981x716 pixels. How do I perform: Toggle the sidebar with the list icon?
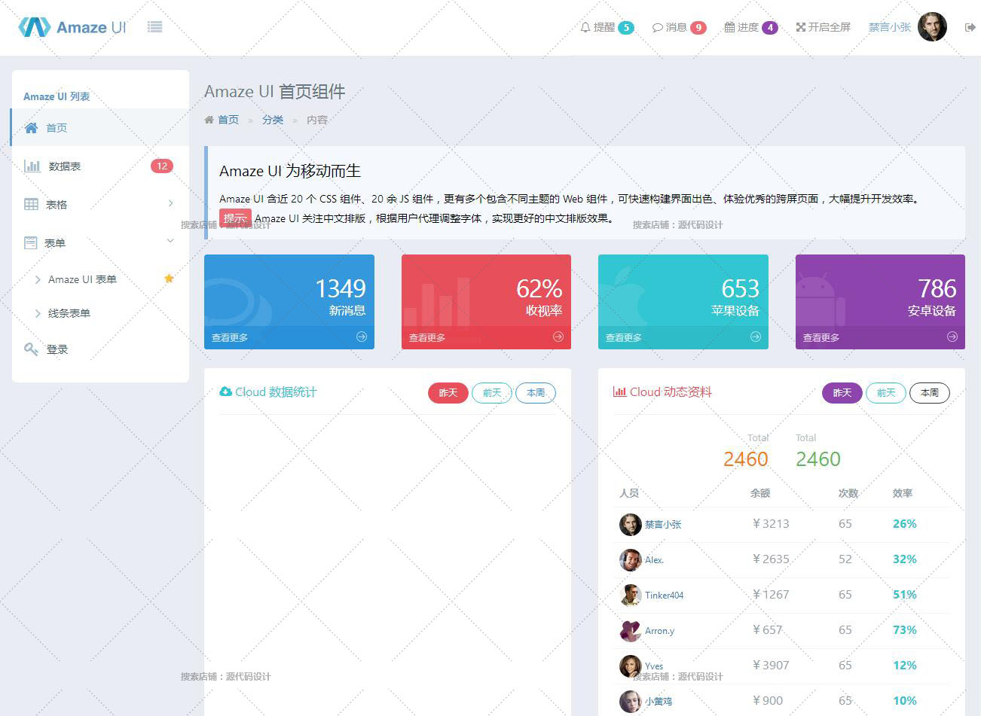(155, 27)
